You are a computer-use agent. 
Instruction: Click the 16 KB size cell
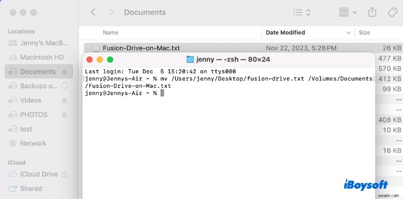(392, 151)
